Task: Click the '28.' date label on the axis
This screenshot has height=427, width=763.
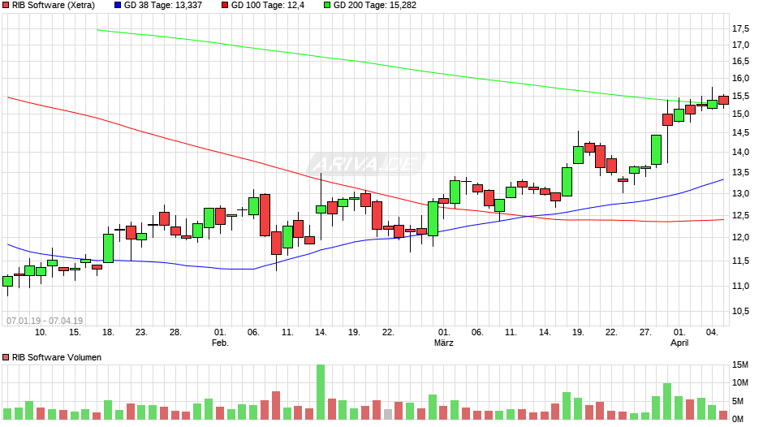Action: (x=175, y=332)
